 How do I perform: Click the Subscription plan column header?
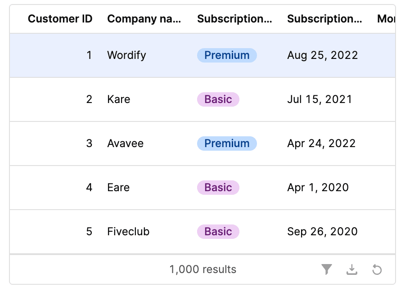coord(234,19)
